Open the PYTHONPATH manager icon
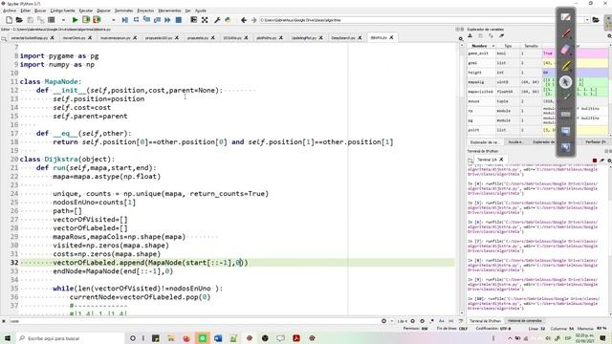The image size is (612, 344). 228,20
